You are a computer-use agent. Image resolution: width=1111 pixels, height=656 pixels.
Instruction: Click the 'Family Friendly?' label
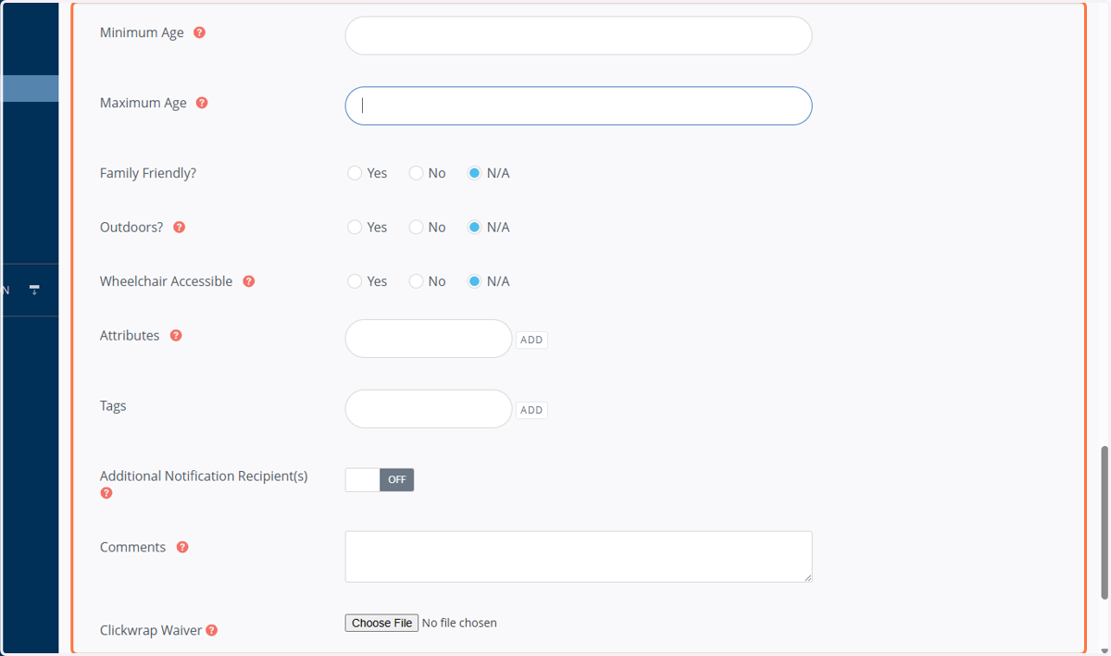tap(148, 173)
